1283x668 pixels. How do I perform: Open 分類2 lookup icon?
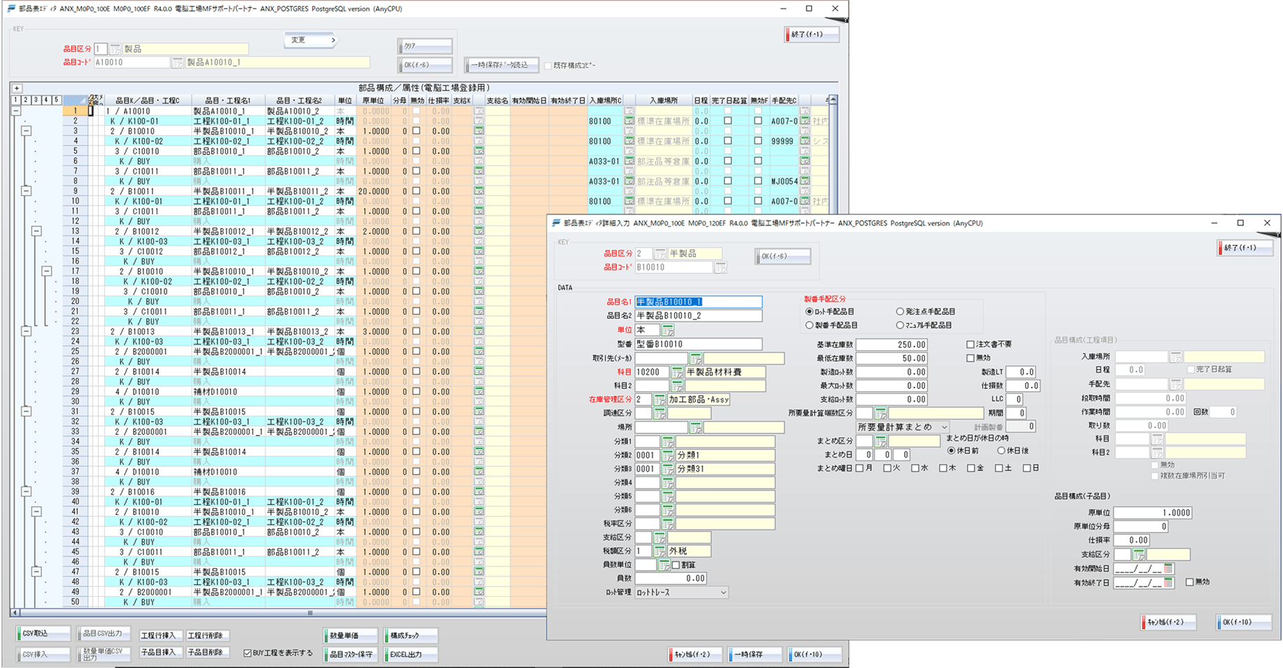667,455
